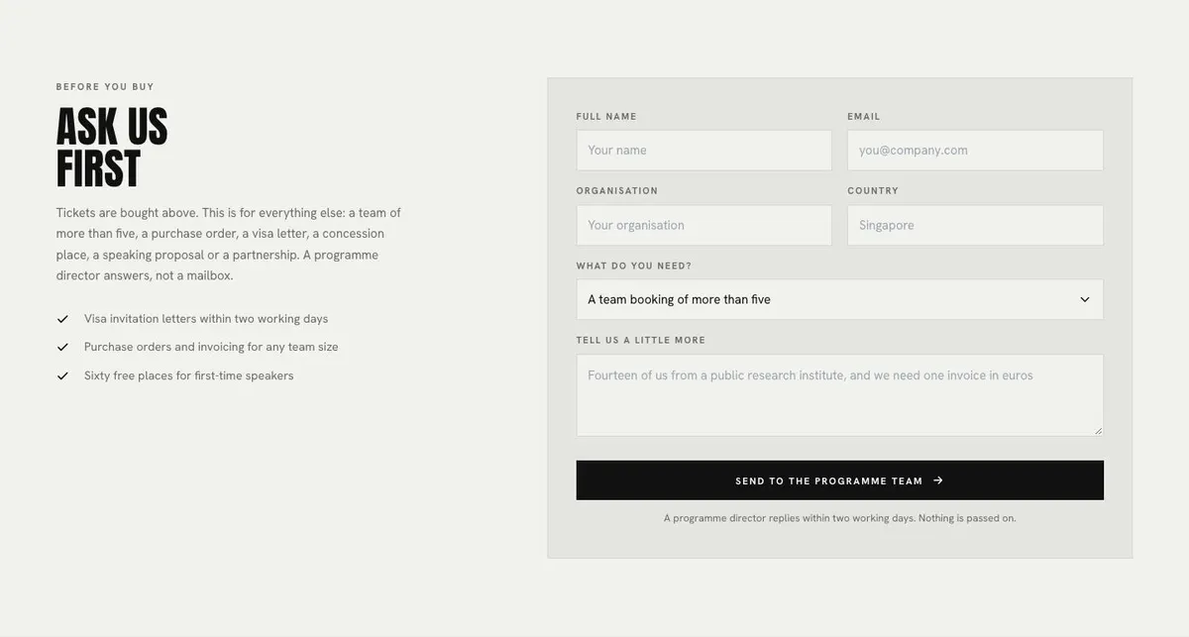This screenshot has height=637, width=1189.
Task: Click 'Purchase orders and invoicing for any team size'
Action: click(211, 347)
